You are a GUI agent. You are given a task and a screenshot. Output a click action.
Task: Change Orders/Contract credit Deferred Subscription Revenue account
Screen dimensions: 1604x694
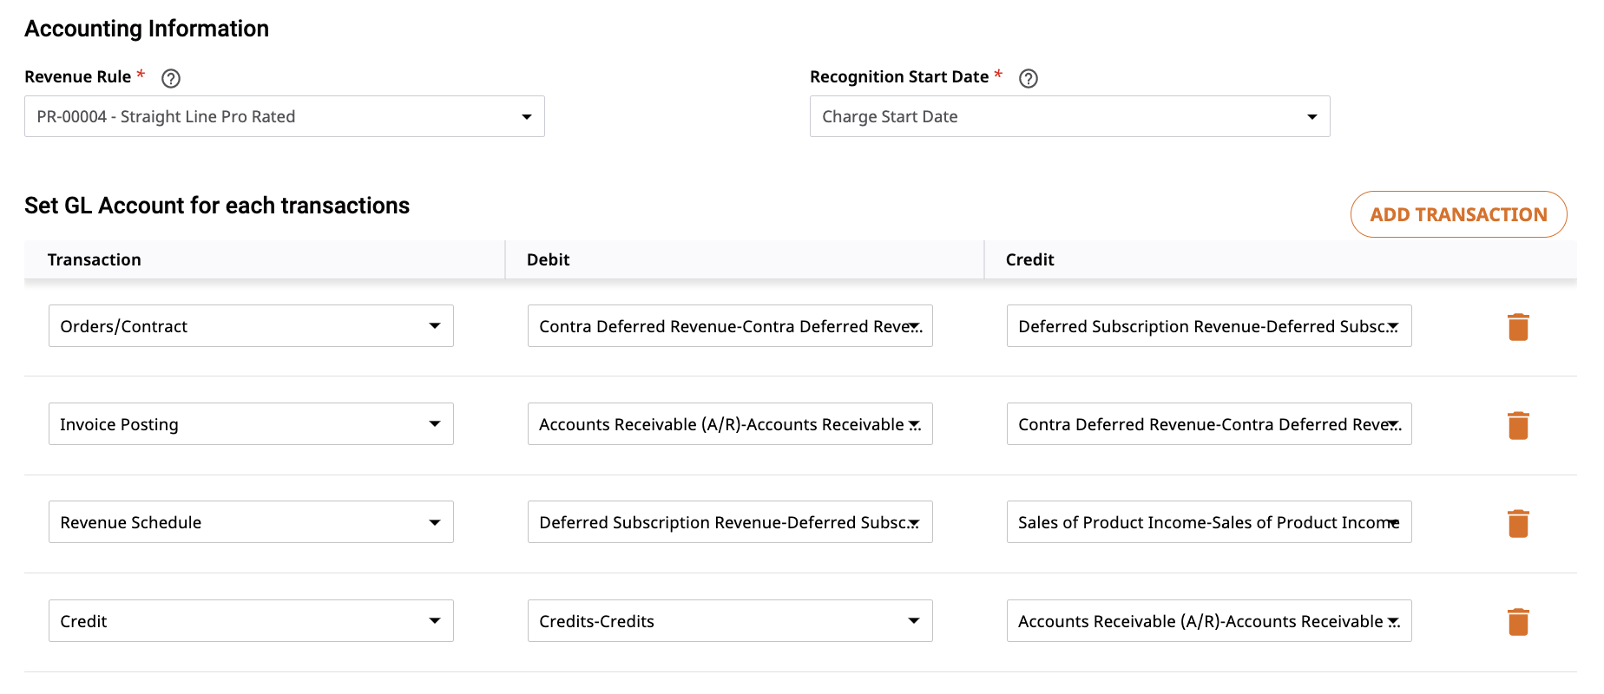pos(1209,326)
